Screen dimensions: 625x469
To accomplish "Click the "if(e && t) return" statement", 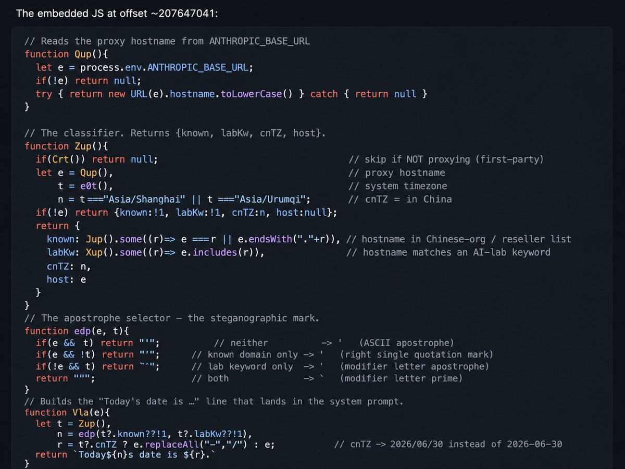I will pyautogui.click(x=97, y=343).
